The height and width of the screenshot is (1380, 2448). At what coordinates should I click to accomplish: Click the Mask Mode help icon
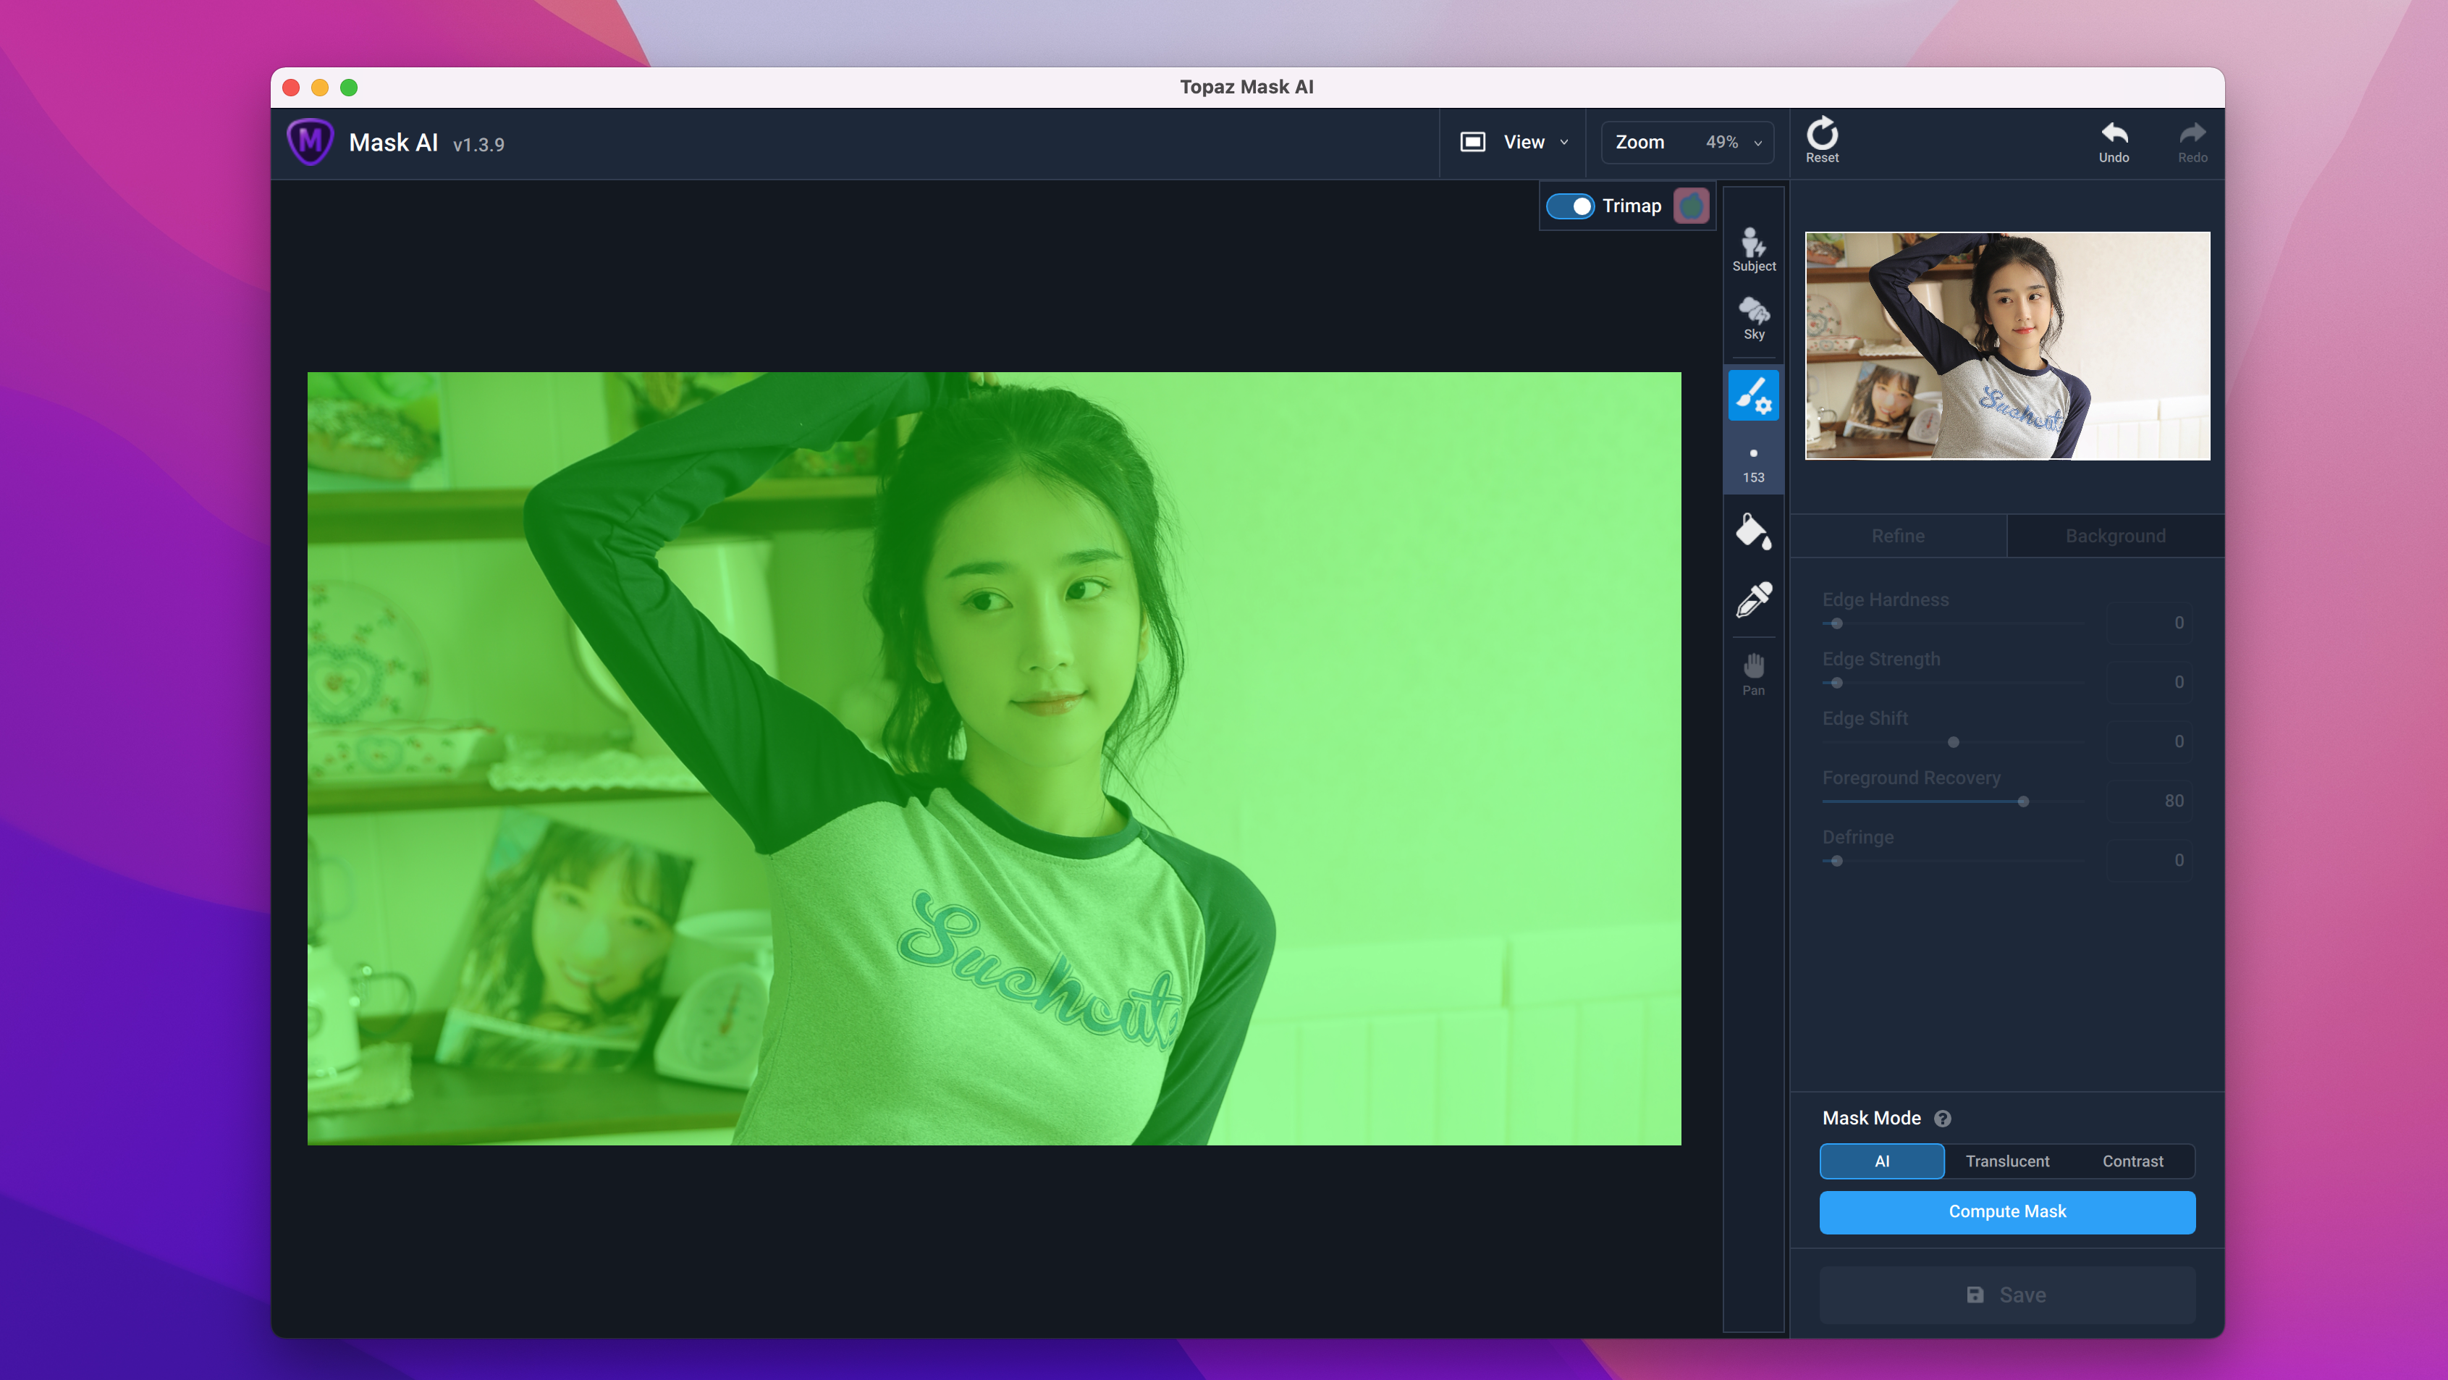tap(1943, 1119)
